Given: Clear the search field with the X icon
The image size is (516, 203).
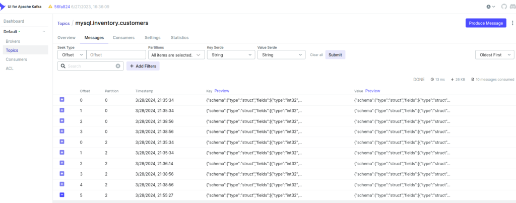Looking at the screenshot, I should coord(118,66).
